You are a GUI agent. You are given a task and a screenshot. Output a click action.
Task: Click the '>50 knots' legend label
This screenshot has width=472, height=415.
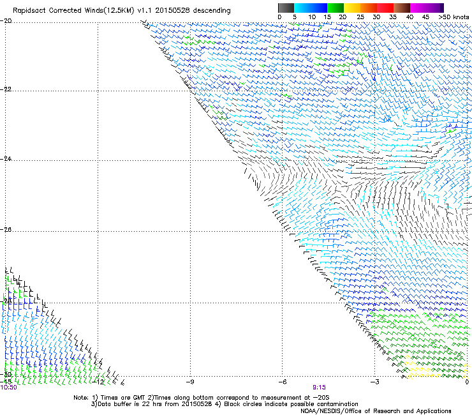pyautogui.click(x=454, y=17)
